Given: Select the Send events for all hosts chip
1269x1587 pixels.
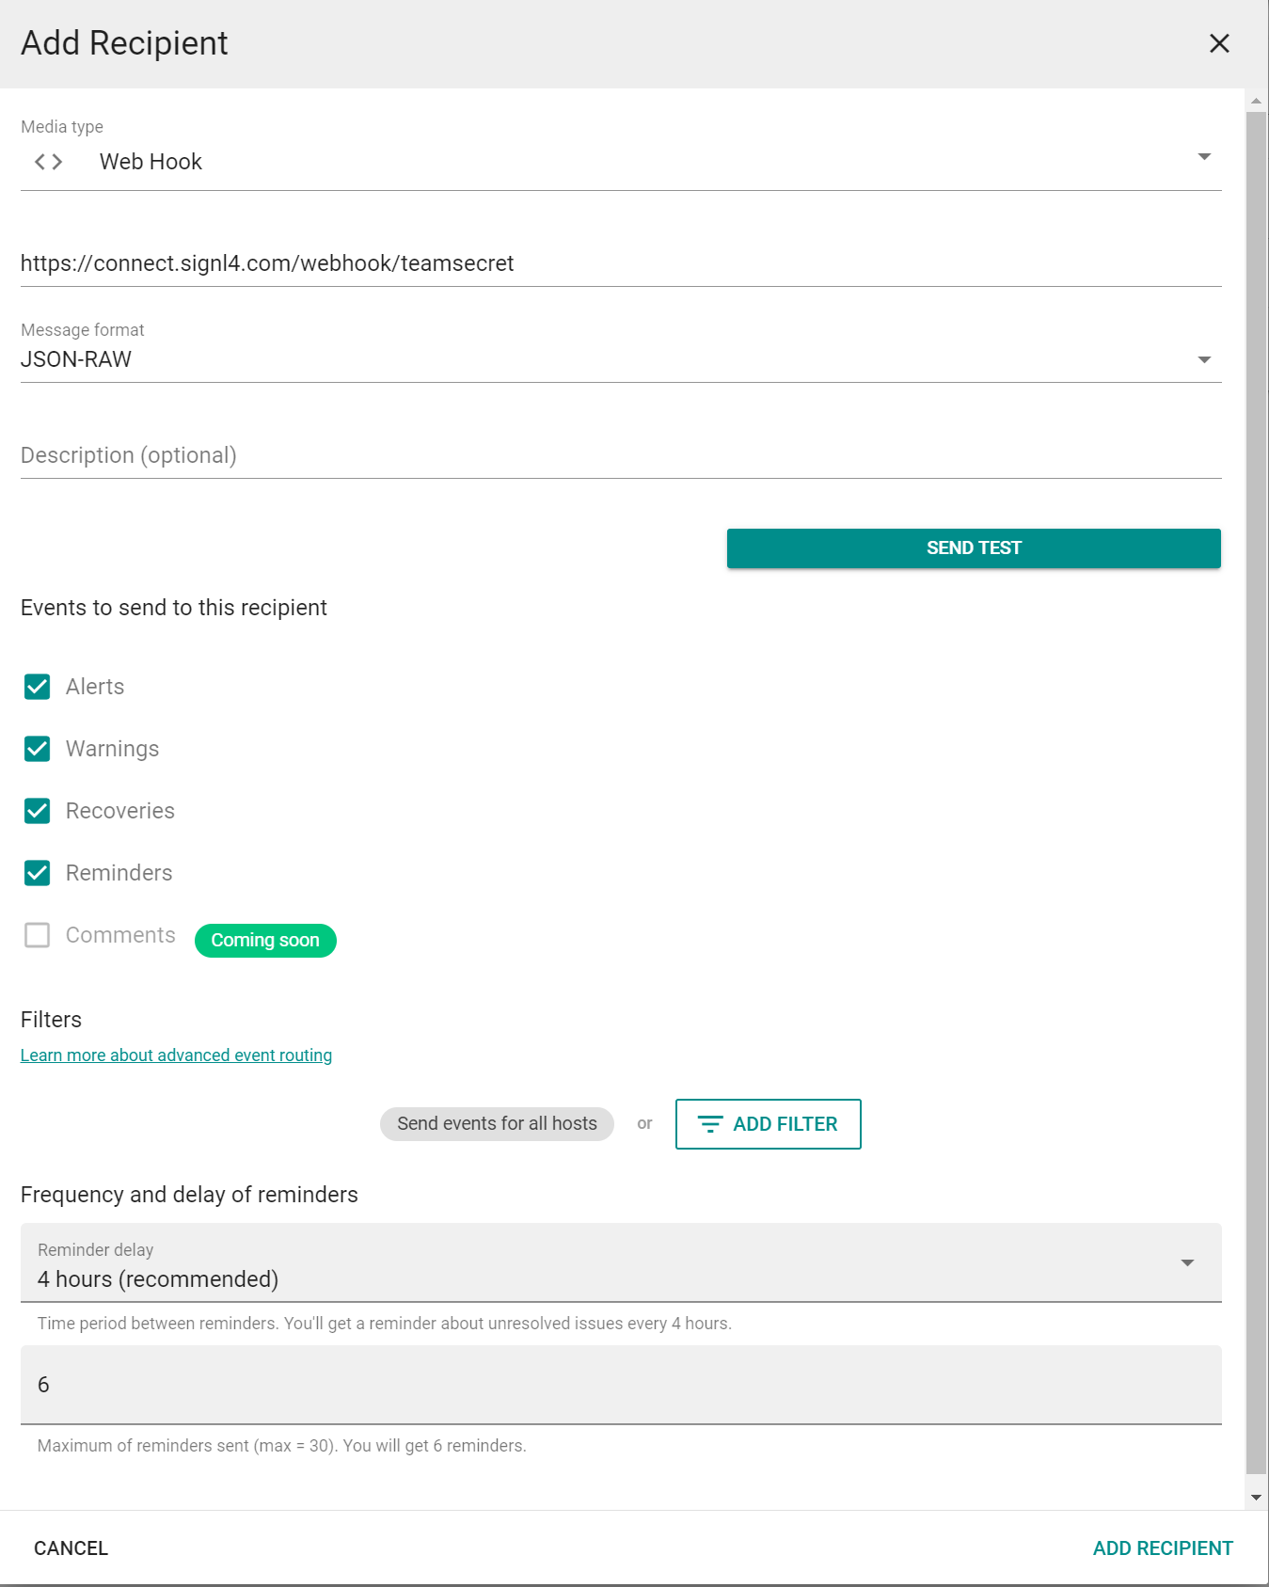Looking at the screenshot, I should coord(497,1124).
